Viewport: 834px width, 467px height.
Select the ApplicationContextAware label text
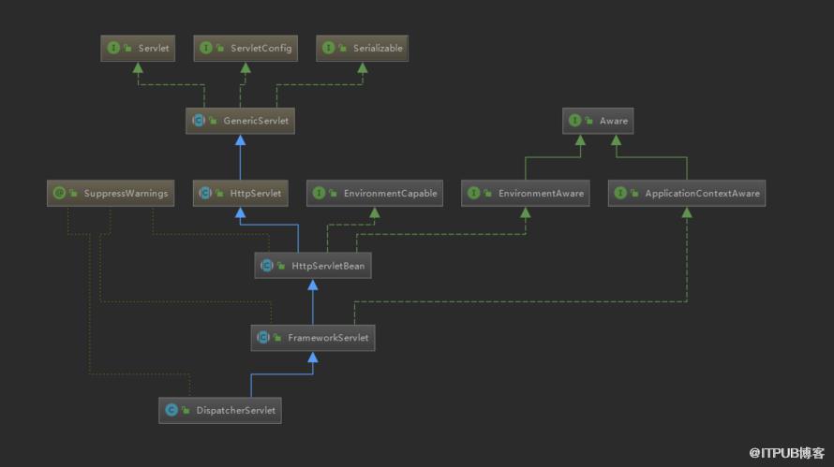tap(703, 194)
